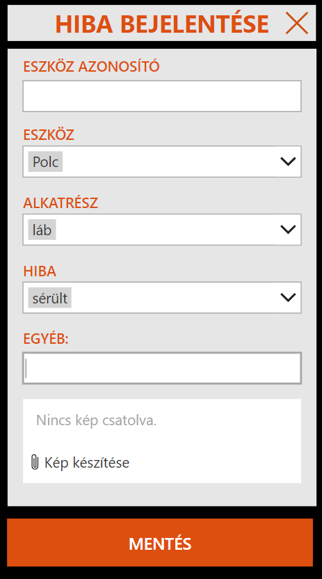322x579 pixels.
Task: Expand the Eszköz dropdown chevron
Action: [288, 161]
